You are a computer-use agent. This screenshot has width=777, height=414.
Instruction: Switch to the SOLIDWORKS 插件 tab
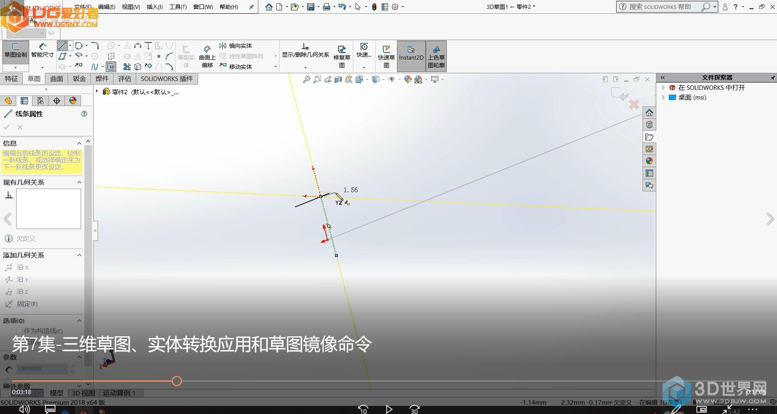[167, 79]
